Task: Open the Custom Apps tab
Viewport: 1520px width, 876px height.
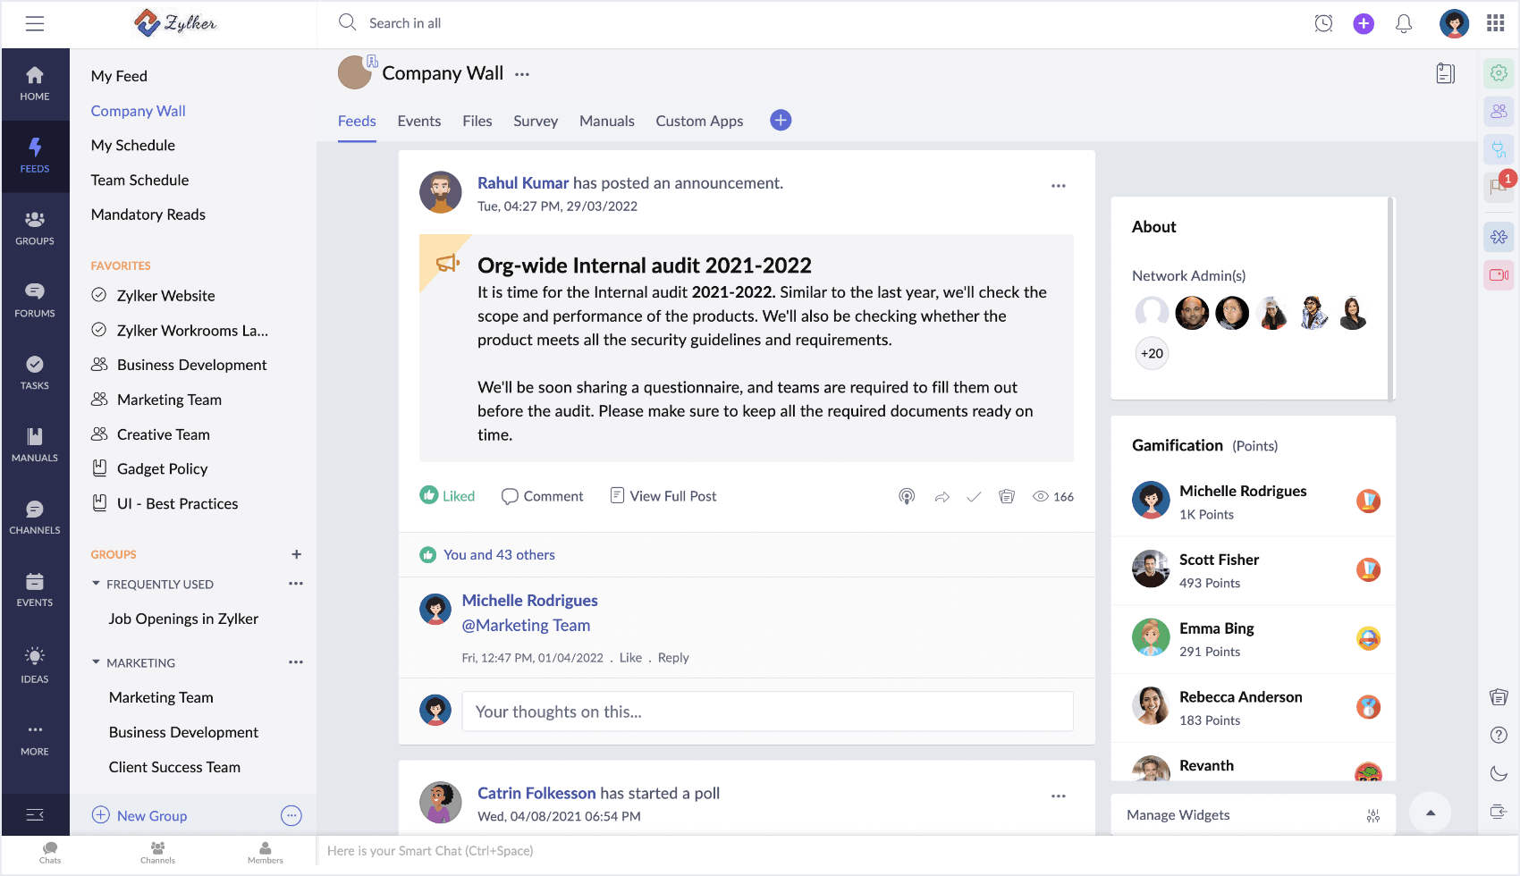Action: (x=699, y=121)
